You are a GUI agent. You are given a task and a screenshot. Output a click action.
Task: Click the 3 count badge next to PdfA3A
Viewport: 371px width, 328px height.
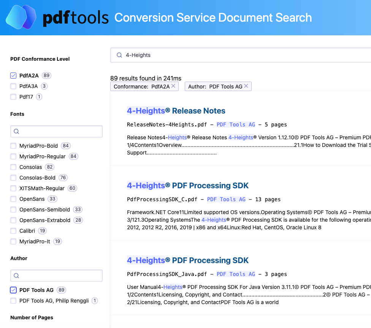pyautogui.click(x=44, y=86)
